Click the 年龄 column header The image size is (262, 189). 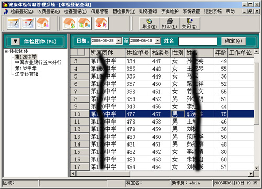point(221,53)
